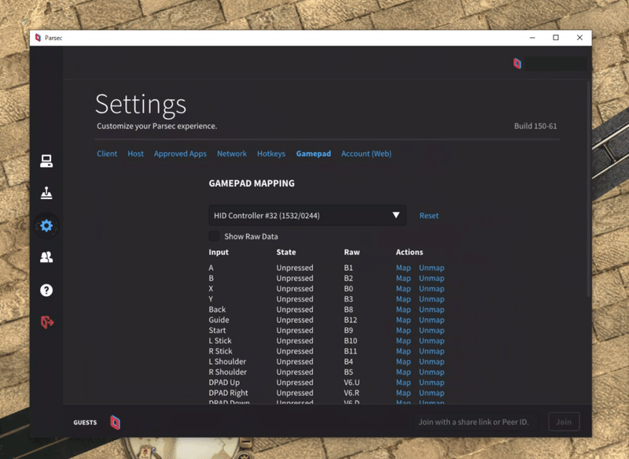629x459 pixels.
Task: Click Unmap for input X
Action: click(432, 289)
